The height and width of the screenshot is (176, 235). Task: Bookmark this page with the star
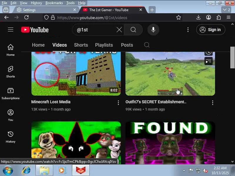point(179,18)
